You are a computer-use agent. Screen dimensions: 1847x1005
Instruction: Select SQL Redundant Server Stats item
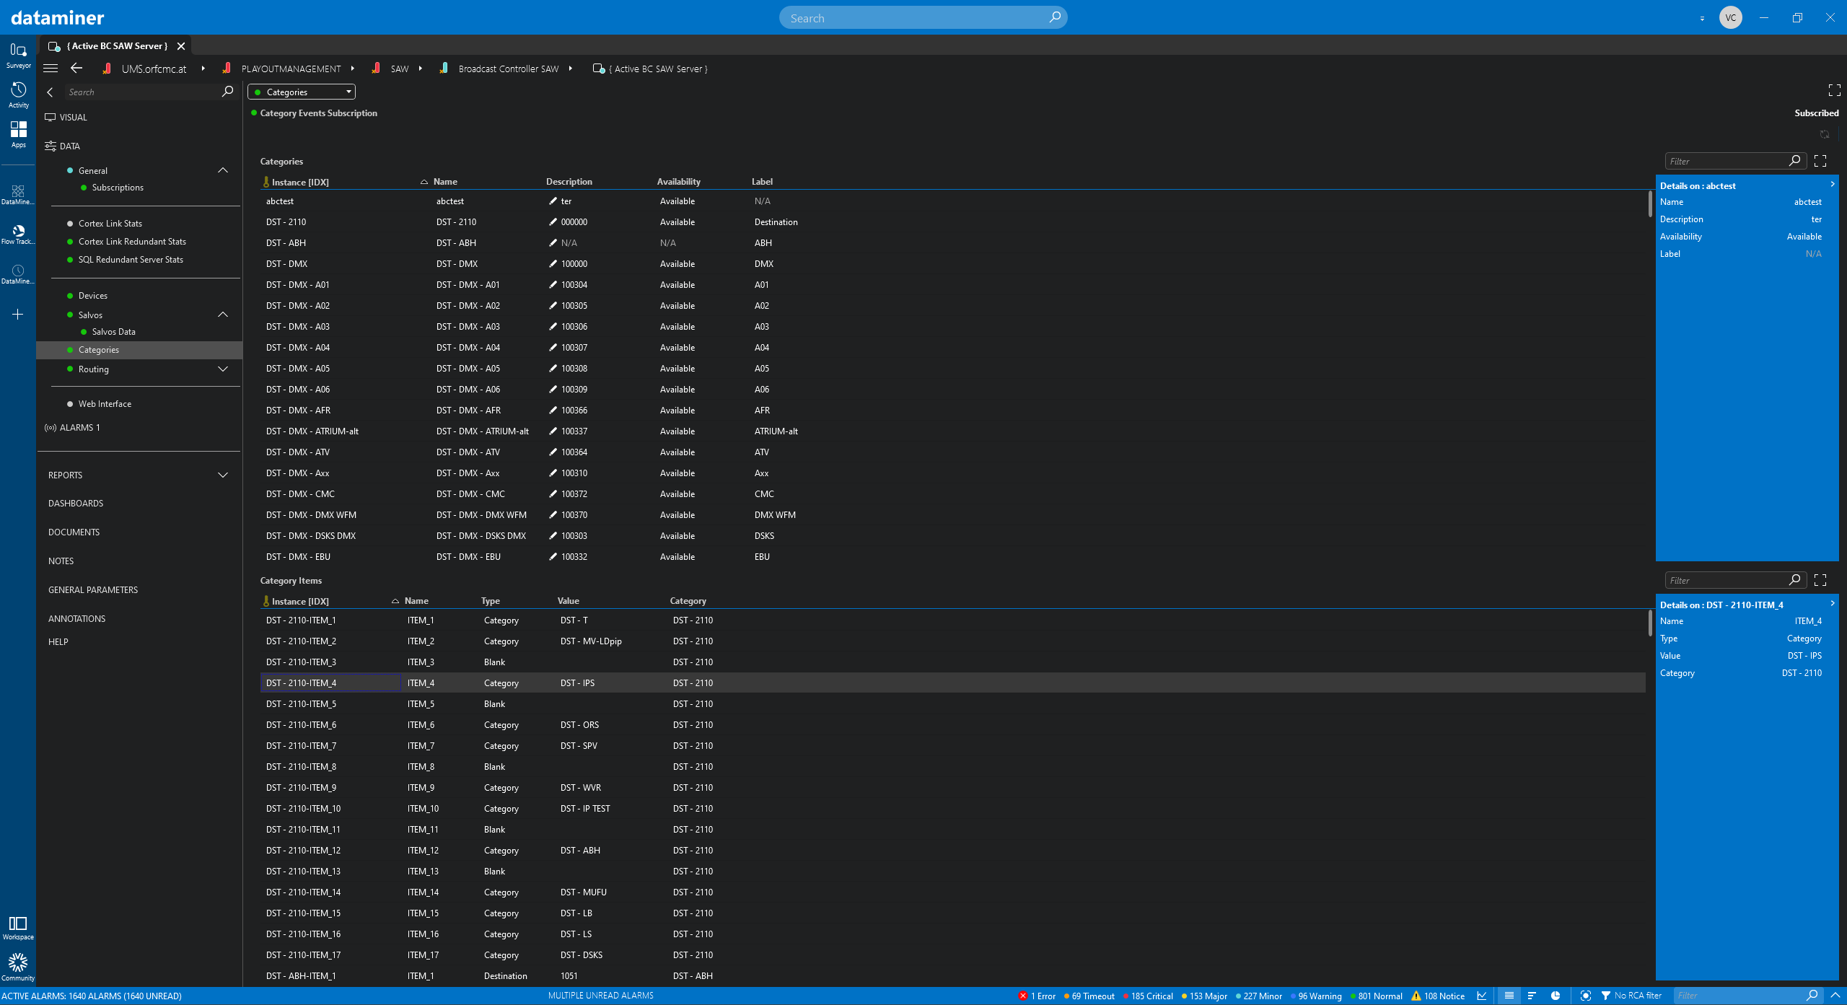131,260
